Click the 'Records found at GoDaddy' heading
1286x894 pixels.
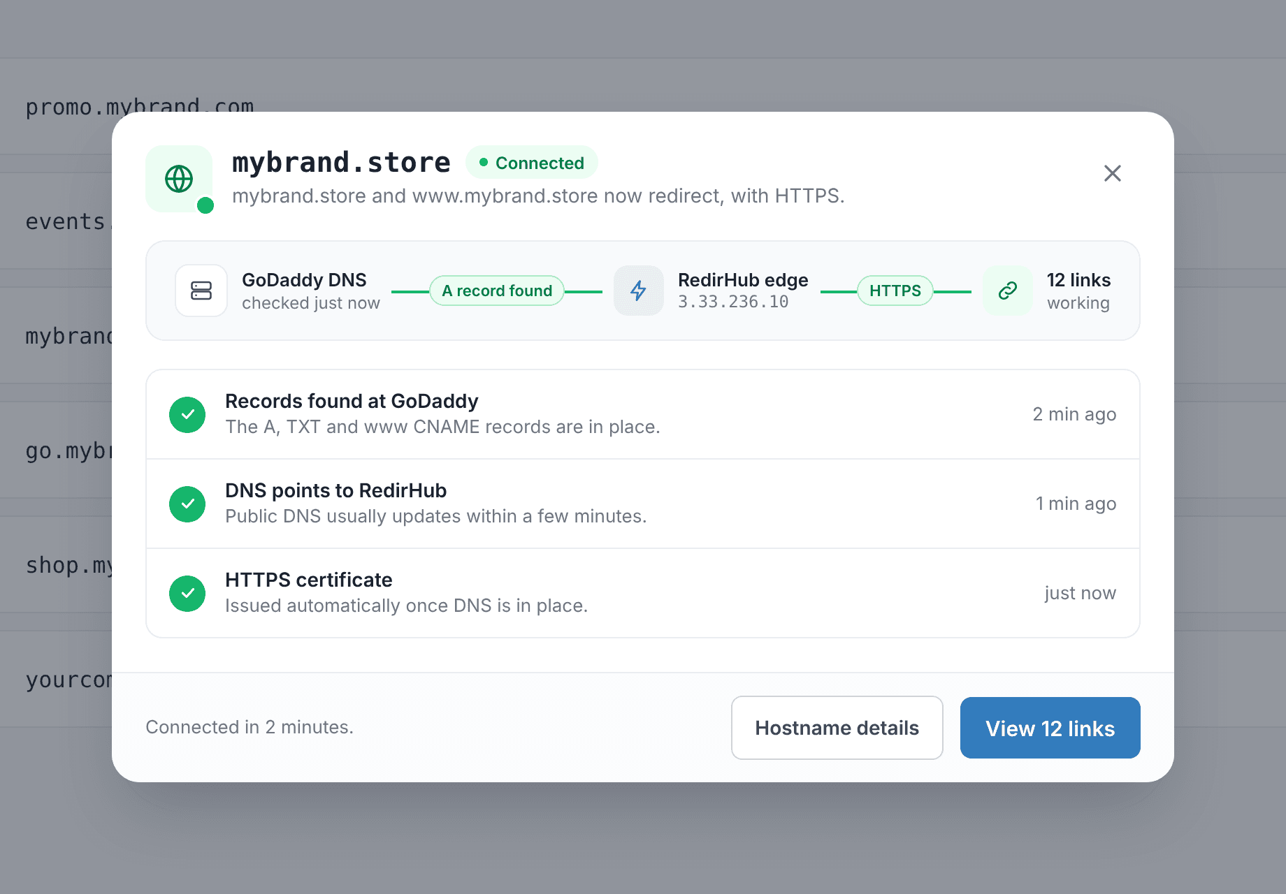(x=352, y=402)
